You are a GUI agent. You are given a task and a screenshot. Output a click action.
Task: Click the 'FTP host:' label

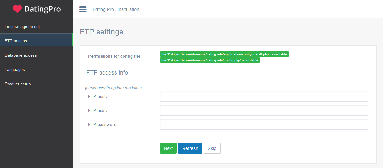click(x=97, y=96)
